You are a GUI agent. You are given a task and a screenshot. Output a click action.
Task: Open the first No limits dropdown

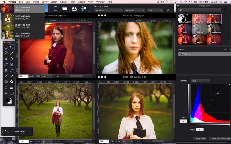pos(108,10)
